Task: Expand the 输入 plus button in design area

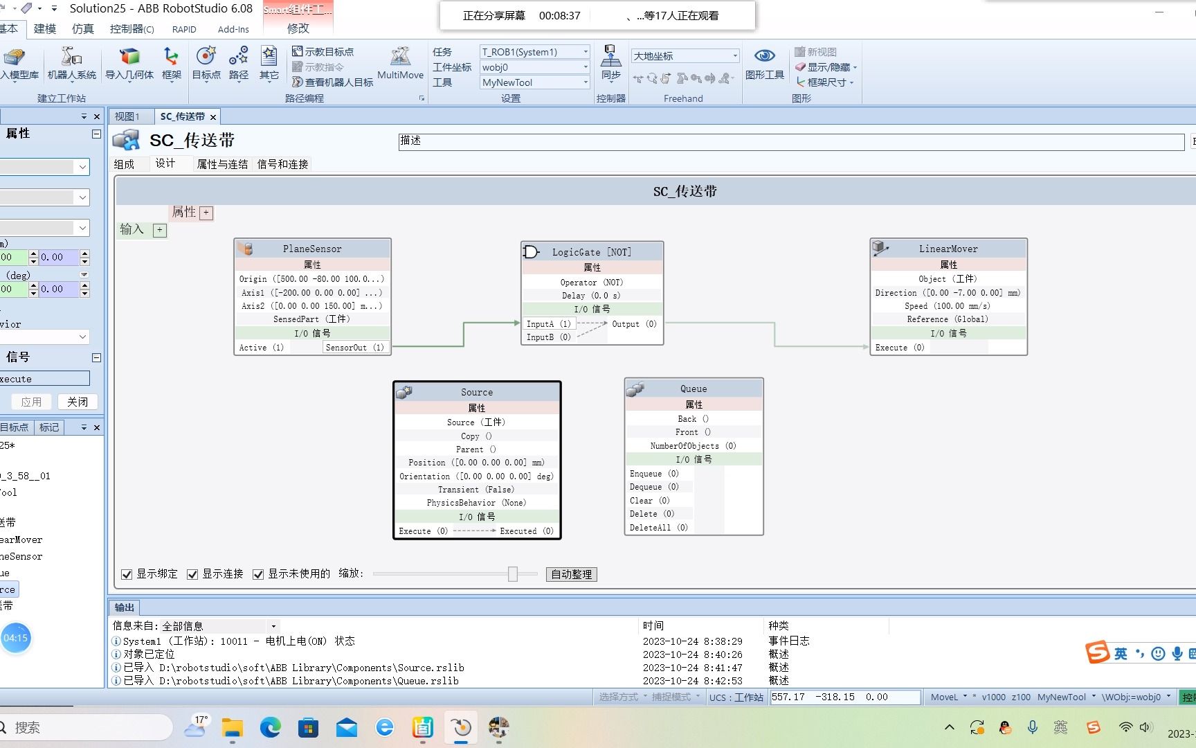Action: point(160,230)
